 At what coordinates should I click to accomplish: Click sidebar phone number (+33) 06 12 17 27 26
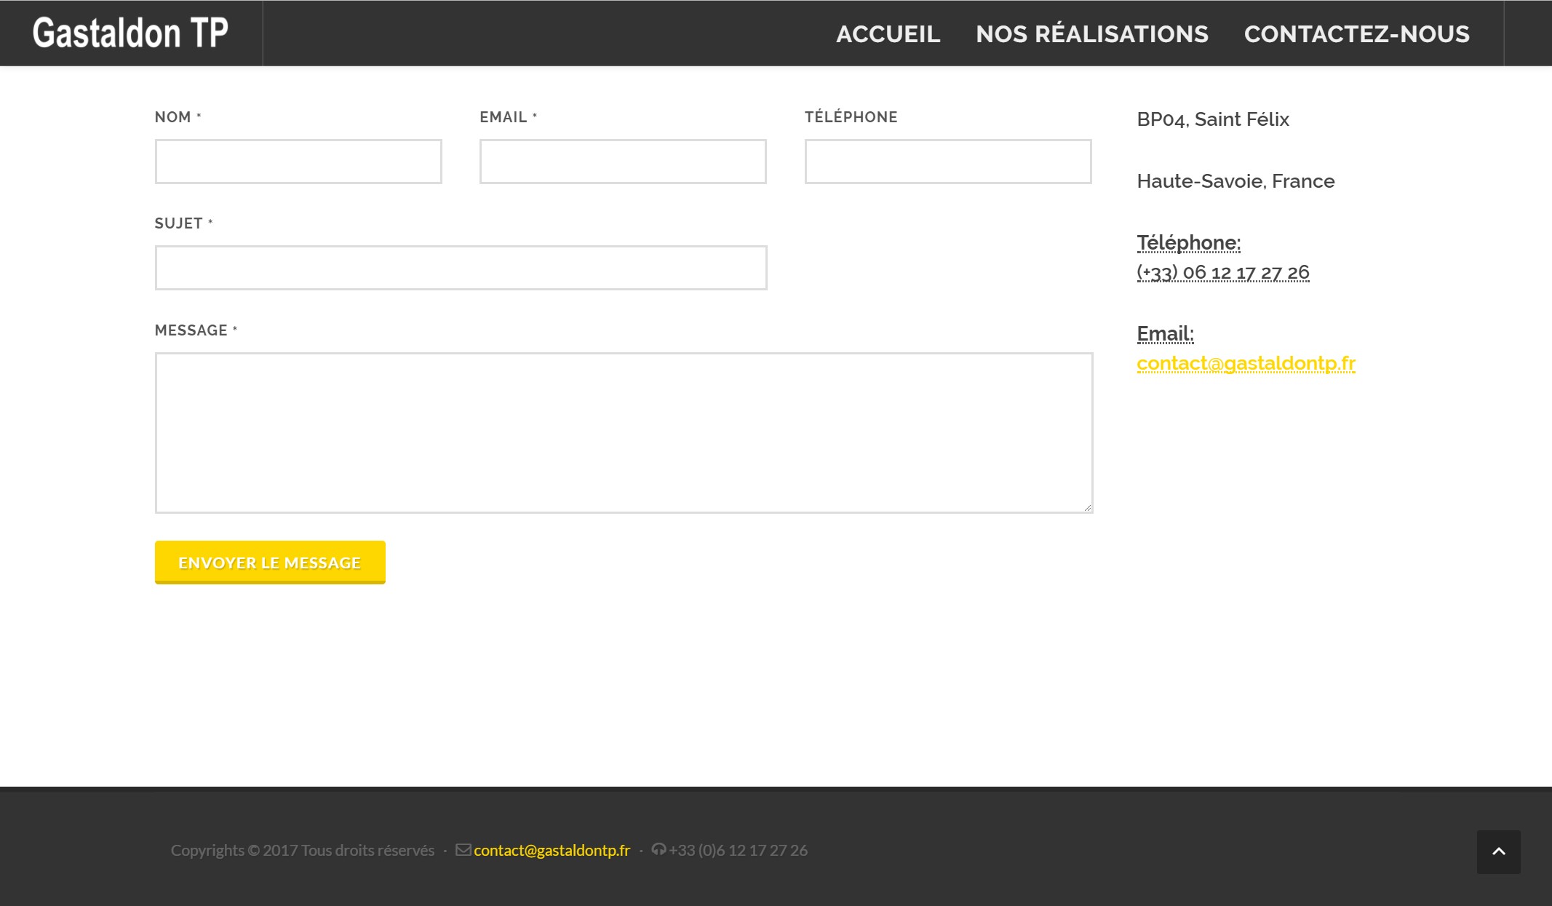[x=1222, y=272]
